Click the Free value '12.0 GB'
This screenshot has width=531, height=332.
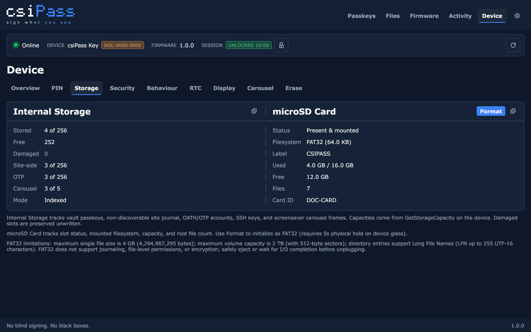click(x=317, y=177)
